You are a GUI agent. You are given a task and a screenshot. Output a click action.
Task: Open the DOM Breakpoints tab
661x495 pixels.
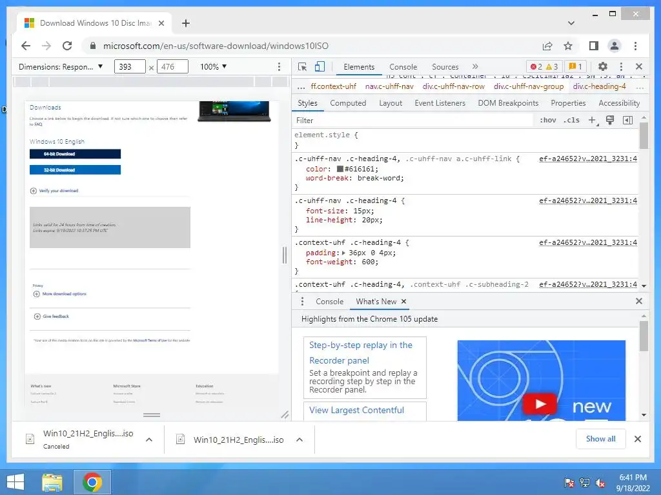(508, 103)
